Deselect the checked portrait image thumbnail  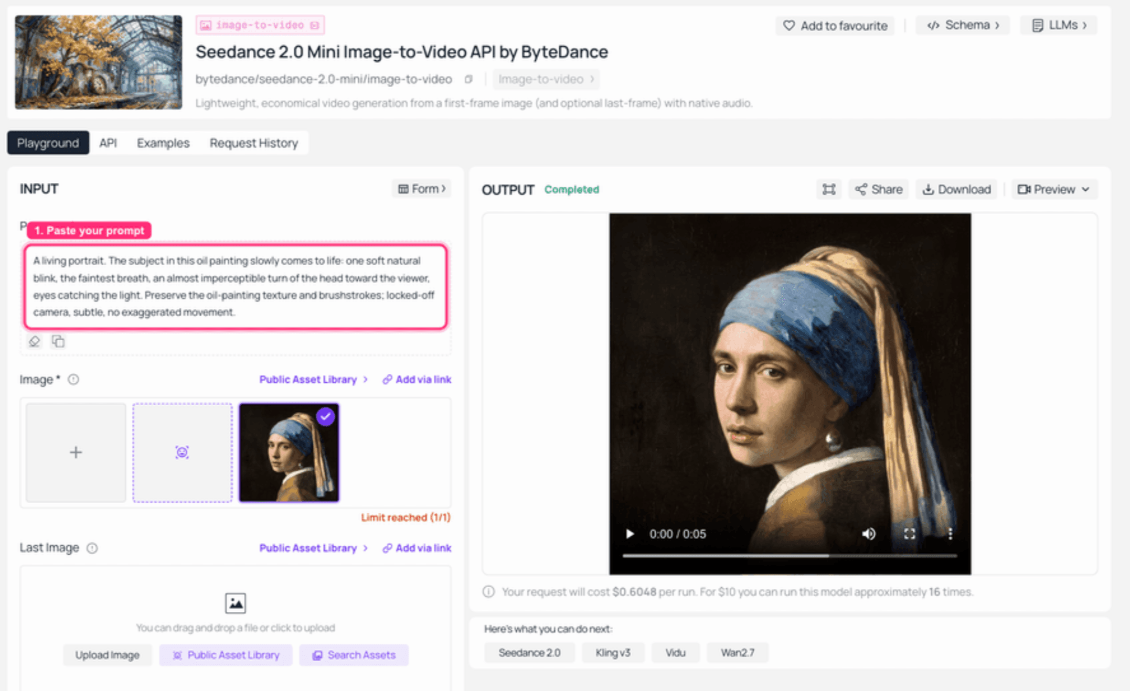point(326,416)
